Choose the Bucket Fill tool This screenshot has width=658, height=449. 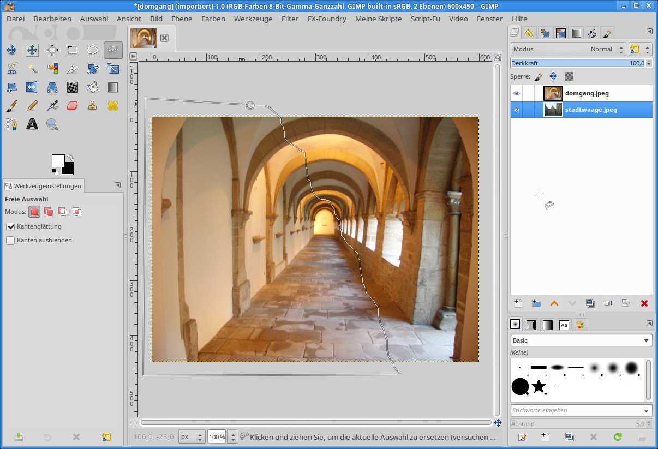coord(93,87)
